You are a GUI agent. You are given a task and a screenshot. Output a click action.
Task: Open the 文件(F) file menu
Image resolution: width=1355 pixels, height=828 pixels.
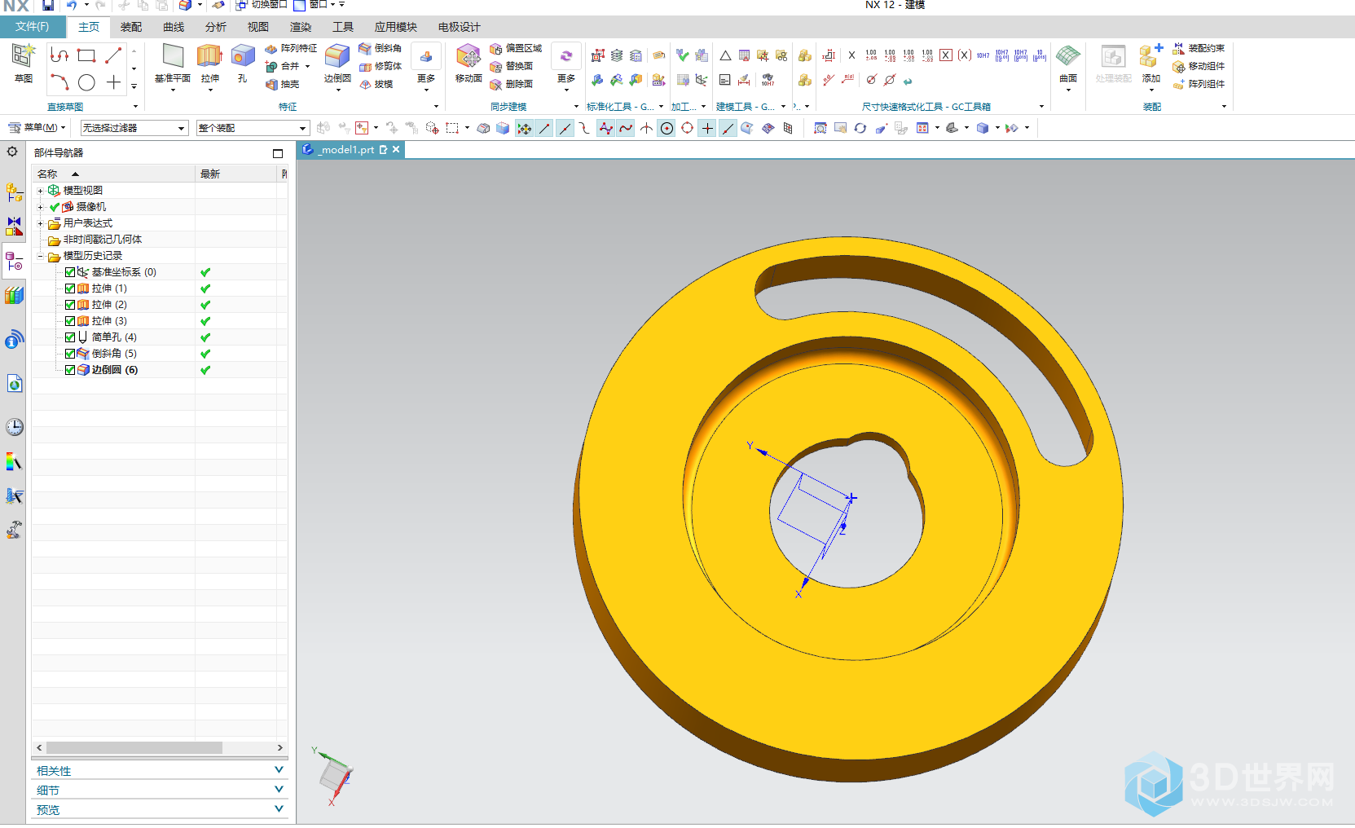(32, 27)
